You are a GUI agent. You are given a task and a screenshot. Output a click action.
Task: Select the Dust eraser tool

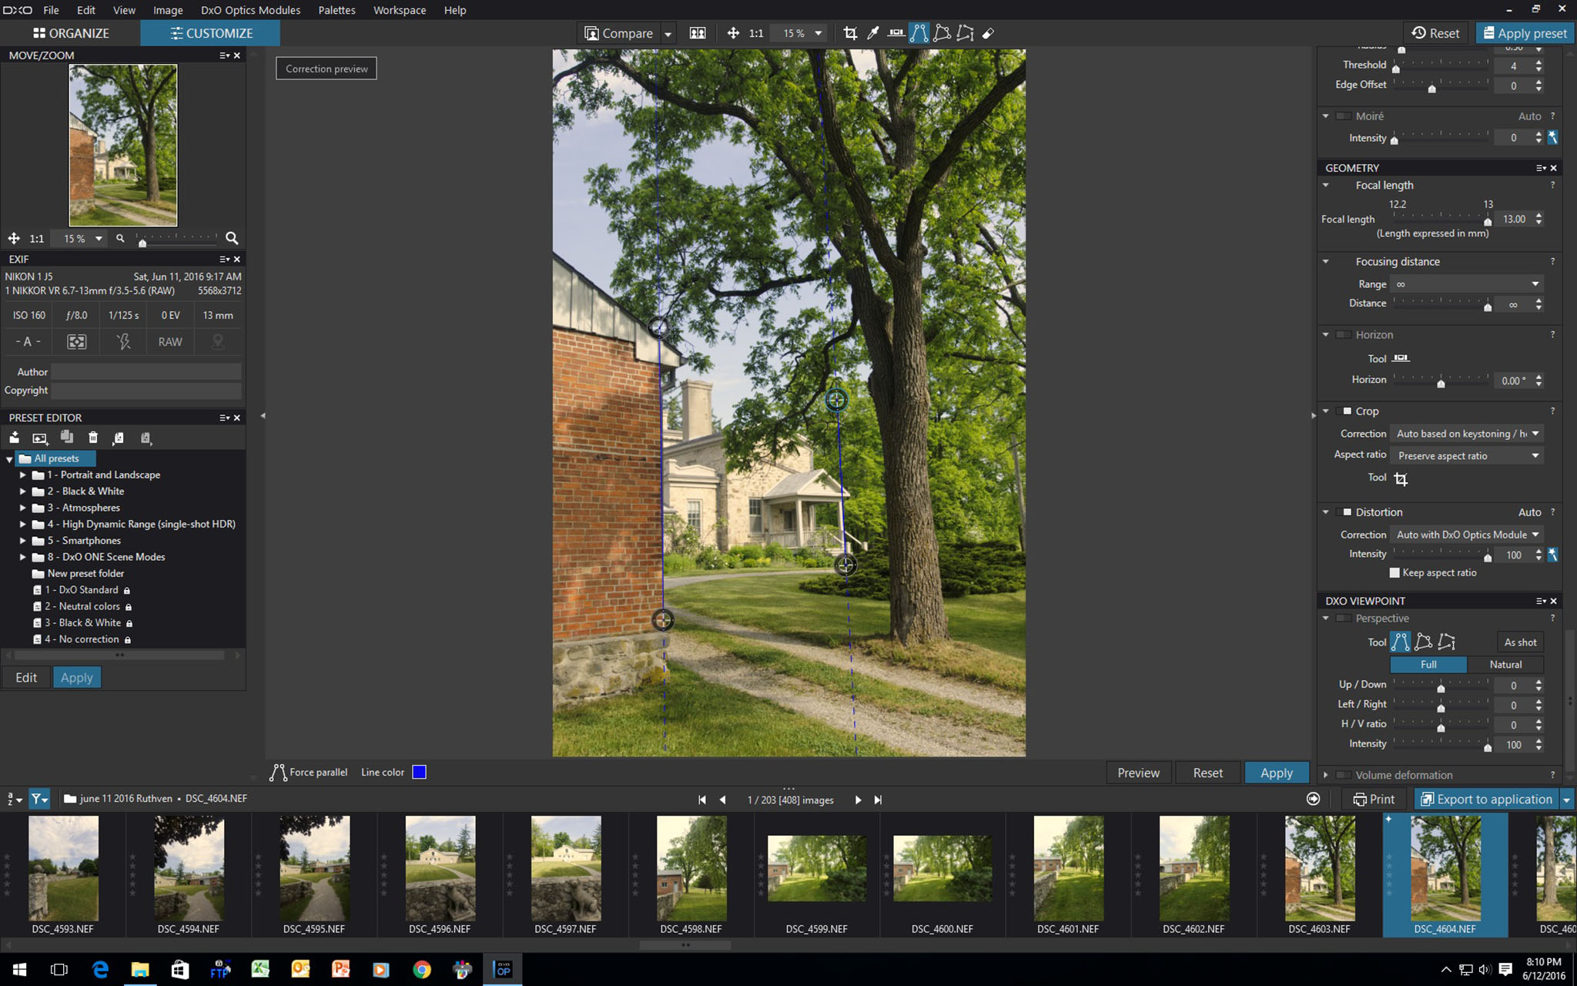988,33
